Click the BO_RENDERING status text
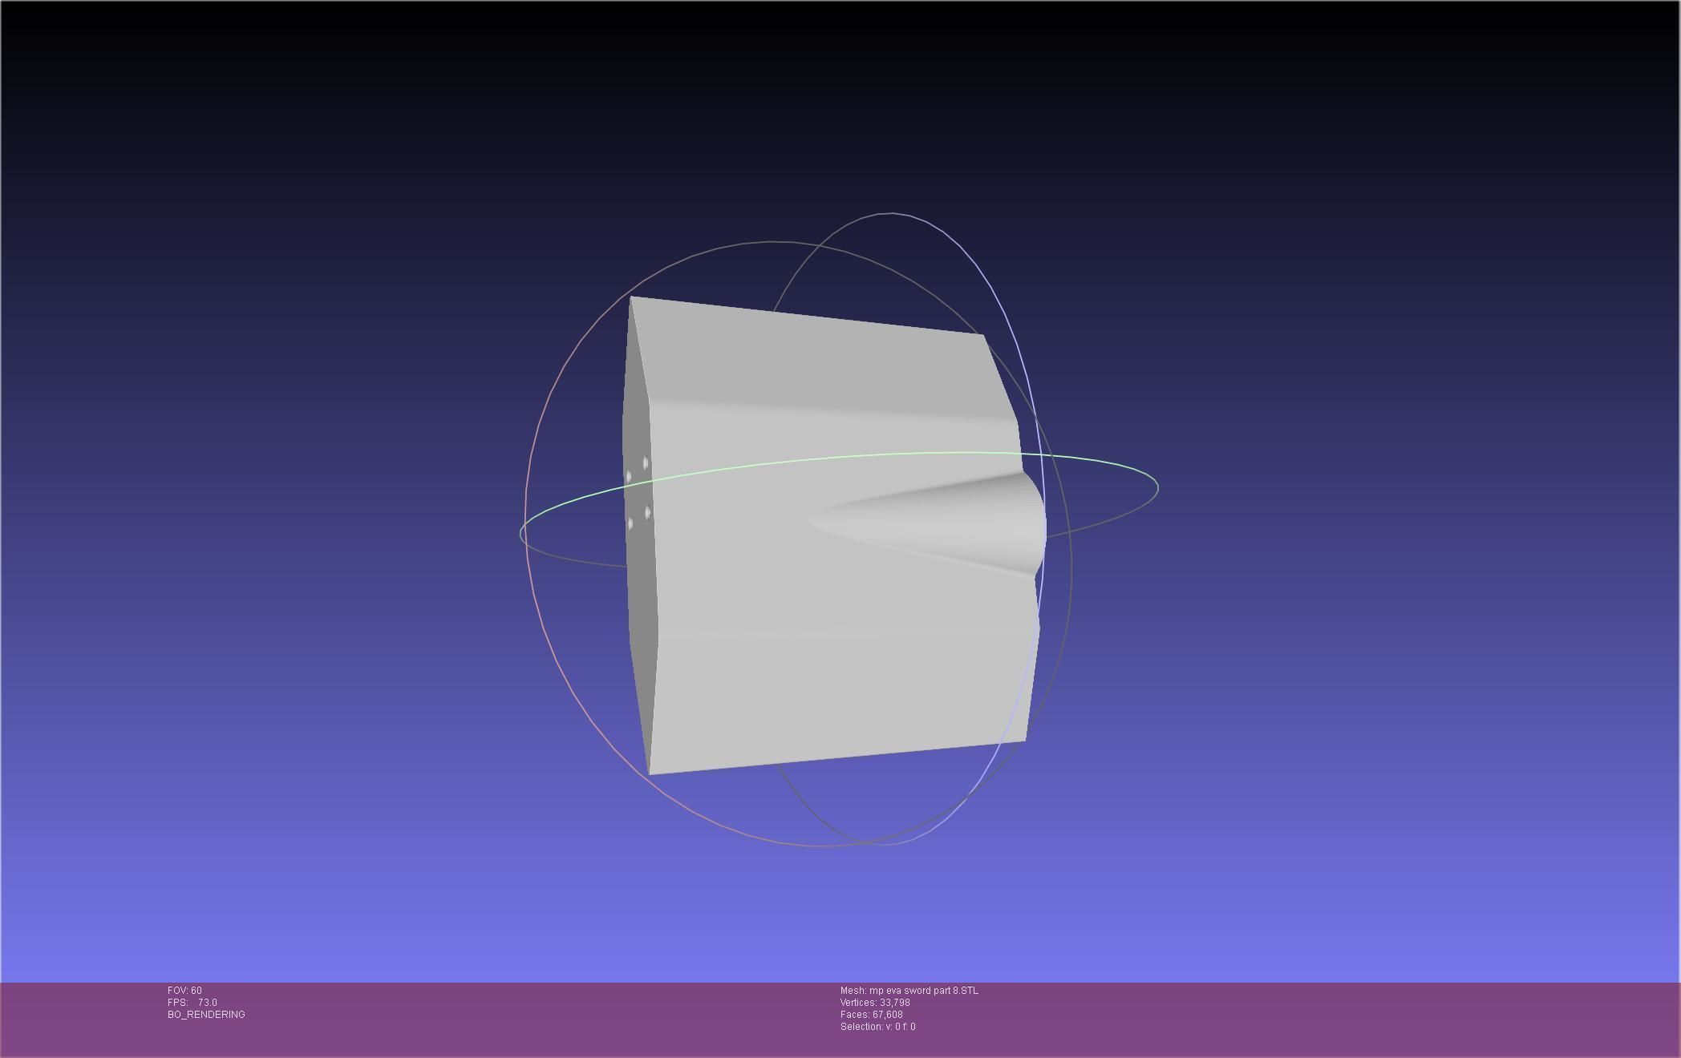This screenshot has width=1681, height=1058. [206, 1015]
